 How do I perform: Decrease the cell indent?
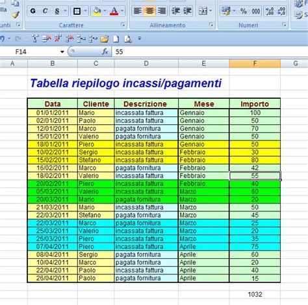coord(175,11)
